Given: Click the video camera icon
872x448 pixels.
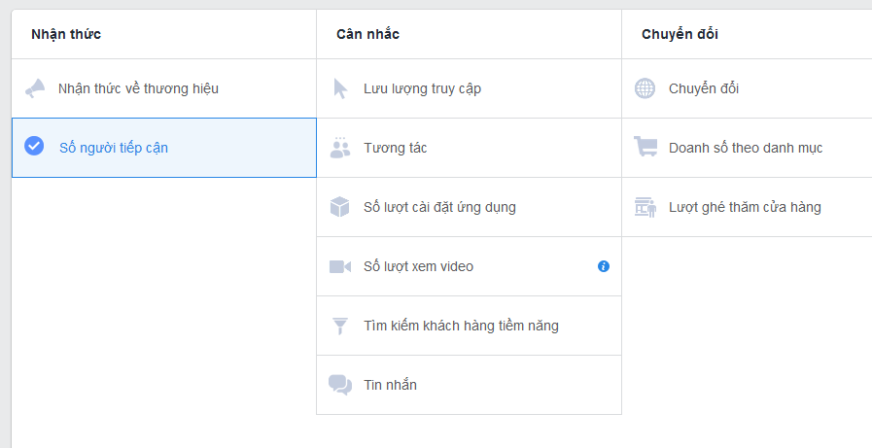Looking at the screenshot, I should [x=340, y=266].
